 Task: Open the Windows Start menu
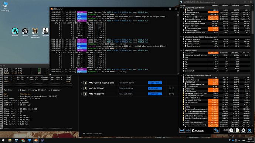coord(3,140)
